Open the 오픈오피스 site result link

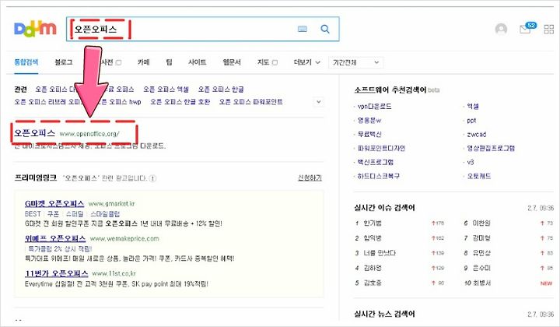pyautogui.click(x=34, y=133)
